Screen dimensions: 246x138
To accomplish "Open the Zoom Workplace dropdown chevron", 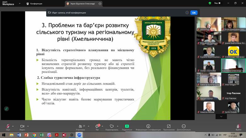I will pyautogui.click(x=20, y=3).
